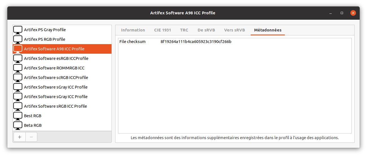Click monitor icon of selected A98 ICC Profile
This screenshot has width=367, height=156.
coord(18,49)
